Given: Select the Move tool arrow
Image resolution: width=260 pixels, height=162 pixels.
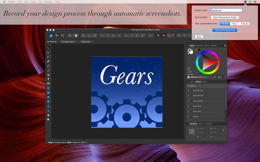Looking at the screenshot, I should click(48, 48).
